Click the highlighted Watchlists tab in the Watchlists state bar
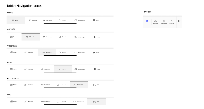The image size is (204, 109). tap(47, 52)
